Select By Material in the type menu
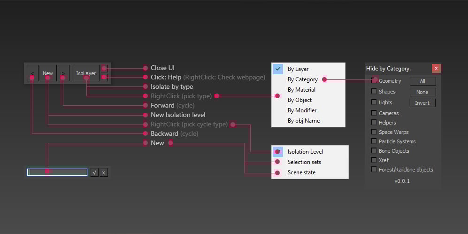This screenshot has height=234, width=468. pos(308,90)
